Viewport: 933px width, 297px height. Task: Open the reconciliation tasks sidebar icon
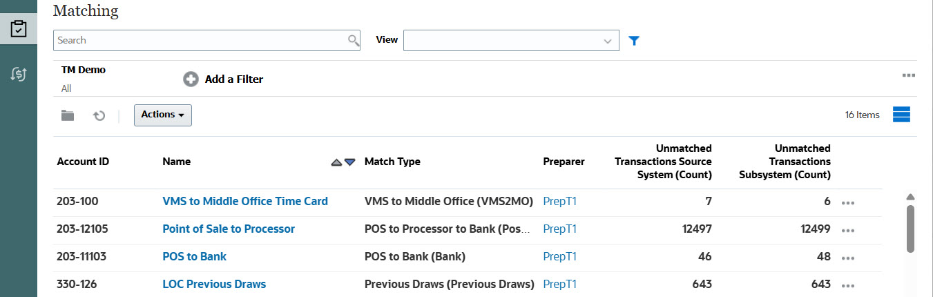point(19,30)
